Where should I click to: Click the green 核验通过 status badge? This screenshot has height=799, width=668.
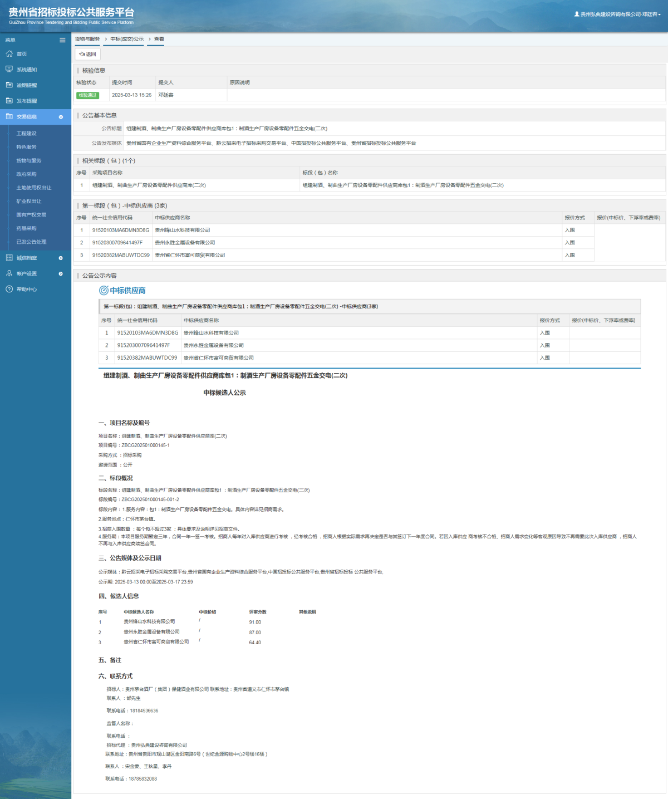(x=87, y=95)
